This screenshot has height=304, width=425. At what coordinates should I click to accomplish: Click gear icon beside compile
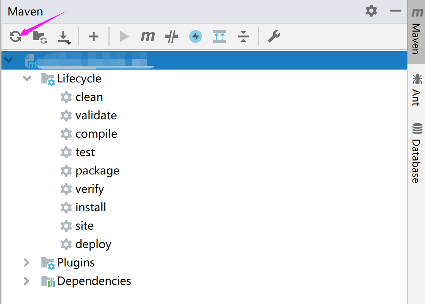66,134
